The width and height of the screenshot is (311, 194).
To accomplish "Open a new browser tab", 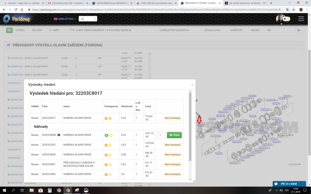I will (271, 3).
